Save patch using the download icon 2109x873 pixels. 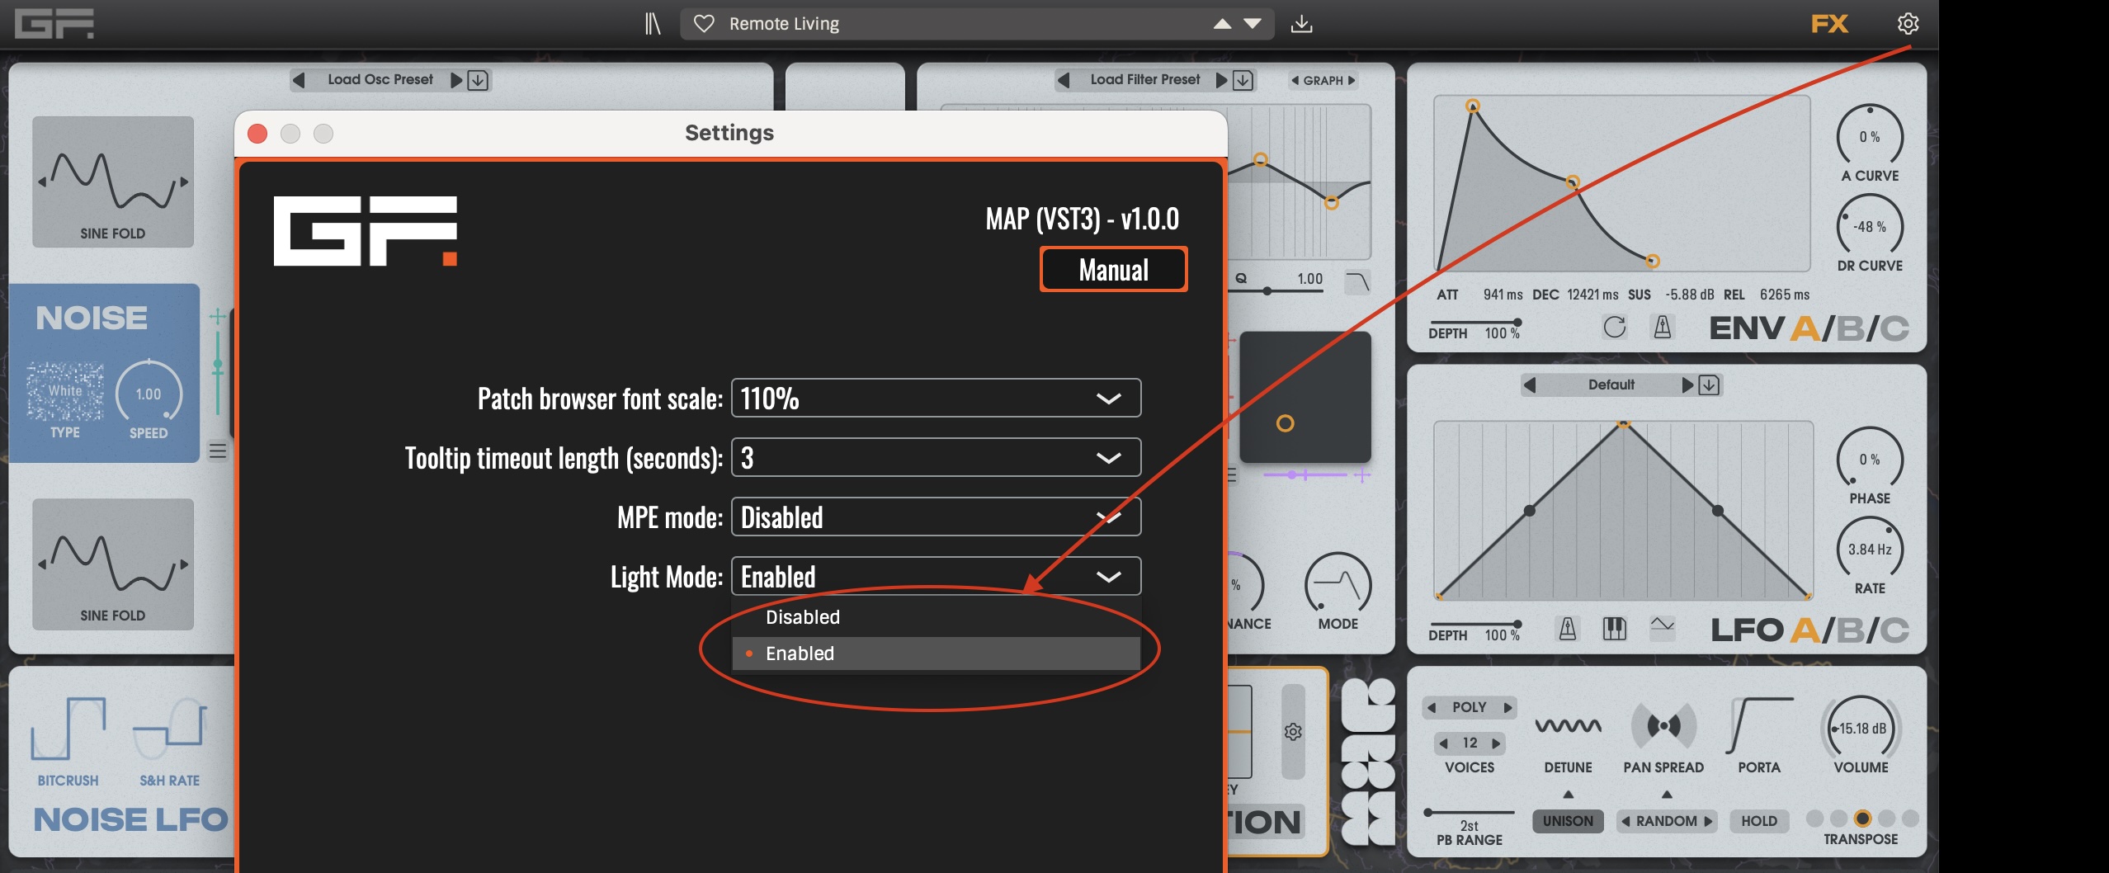[1301, 24]
